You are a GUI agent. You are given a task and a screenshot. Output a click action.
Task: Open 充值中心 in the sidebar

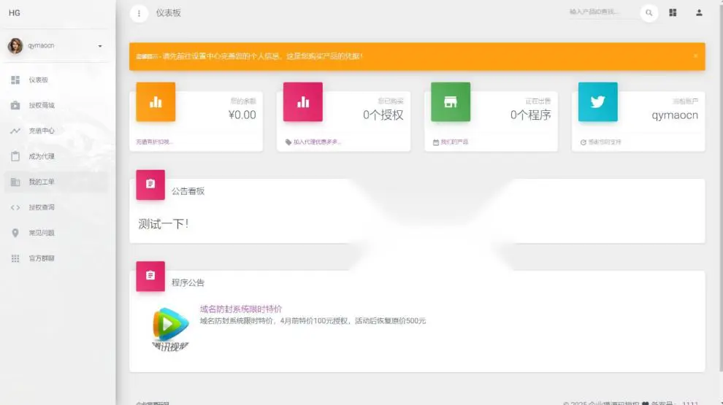coord(56,131)
